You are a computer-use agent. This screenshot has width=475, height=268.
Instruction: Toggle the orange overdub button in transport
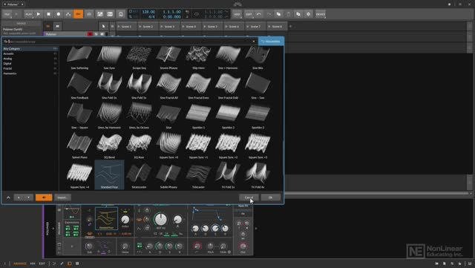(79, 14)
